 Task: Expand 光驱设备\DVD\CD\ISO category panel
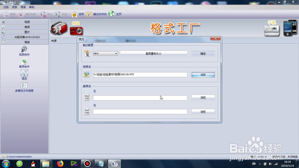click(25, 37)
